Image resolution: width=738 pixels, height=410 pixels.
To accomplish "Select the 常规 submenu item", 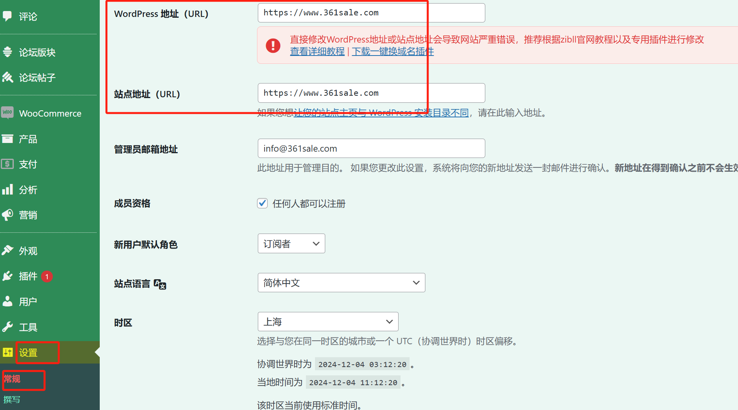I will [12, 379].
